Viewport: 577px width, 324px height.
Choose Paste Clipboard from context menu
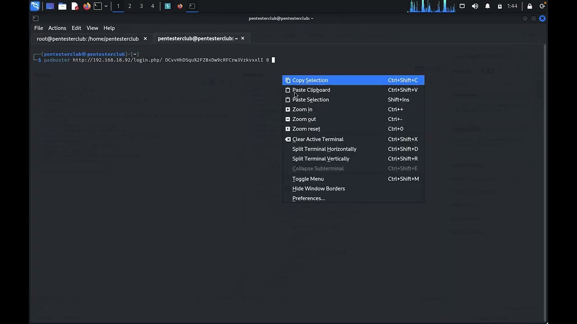[x=353, y=90]
